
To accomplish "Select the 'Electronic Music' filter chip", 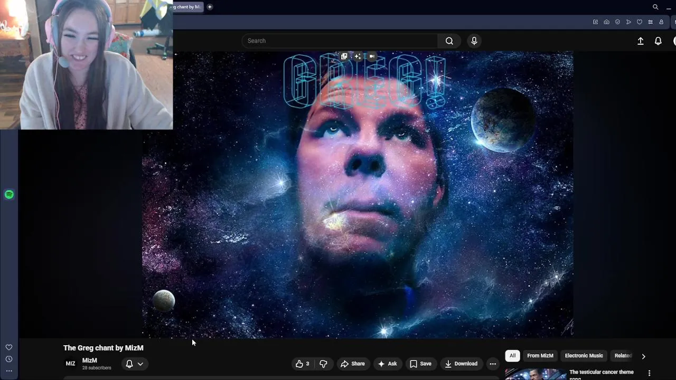I will click(584, 356).
